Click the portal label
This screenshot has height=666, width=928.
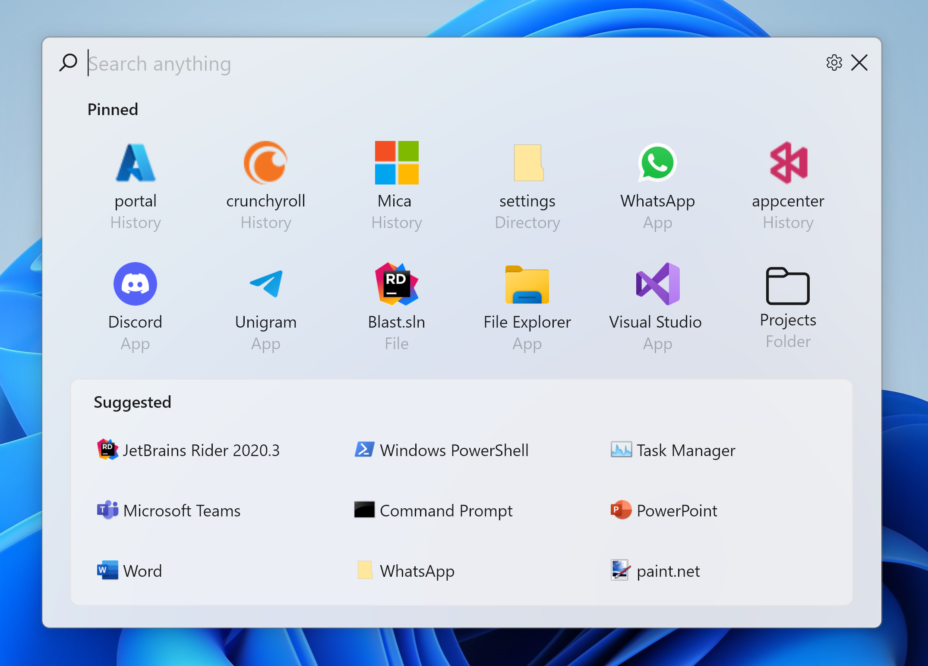coord(136,202)
